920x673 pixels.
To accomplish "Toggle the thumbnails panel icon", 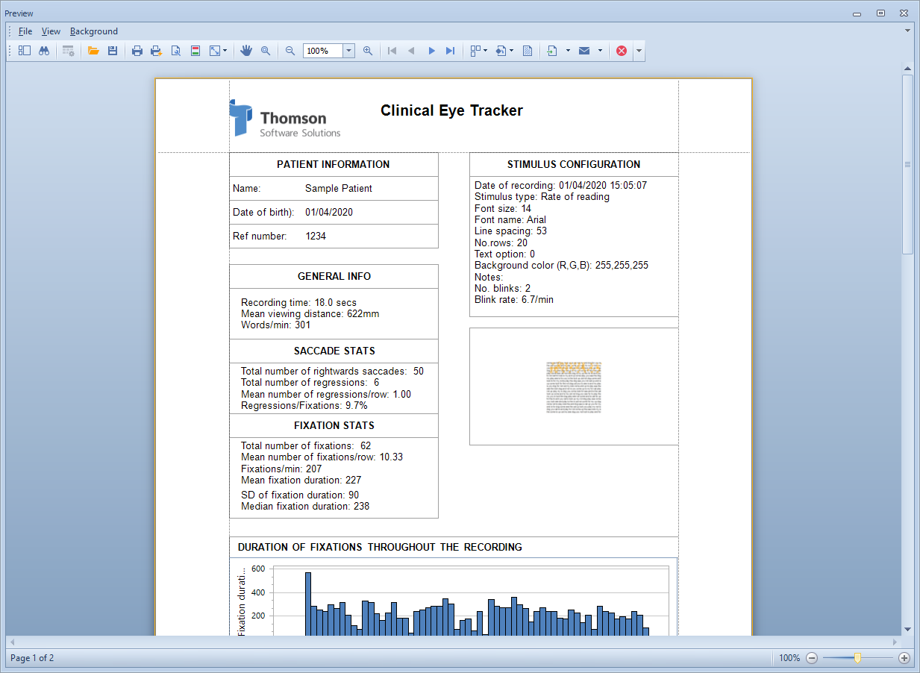I will click(25, 51).
